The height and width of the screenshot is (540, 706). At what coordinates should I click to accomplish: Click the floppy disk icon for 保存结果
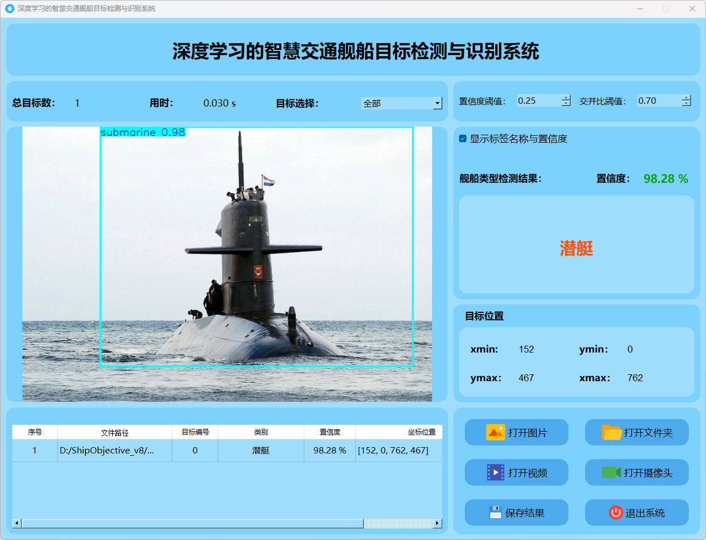(496, 512)
